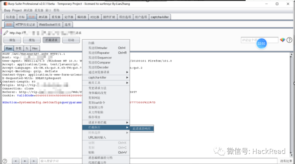
Task: Switch to the 对比器 tab
Action: (x=95, y=17)
